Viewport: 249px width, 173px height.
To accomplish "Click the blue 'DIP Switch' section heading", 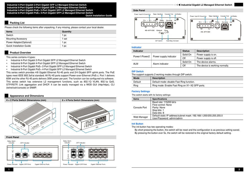I will point(138,72).
